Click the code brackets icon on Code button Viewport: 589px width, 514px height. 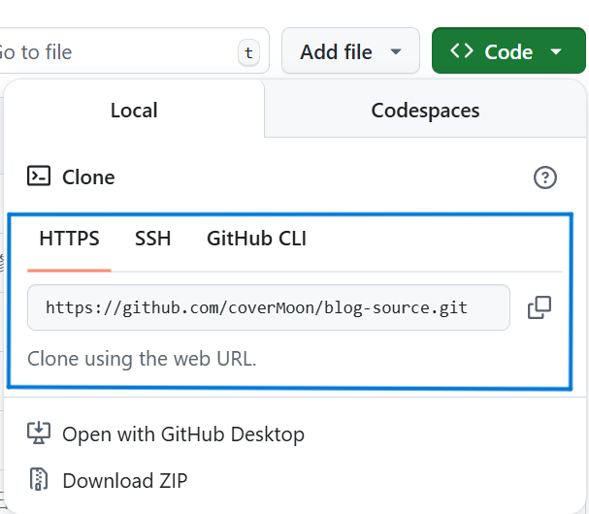[x=461, y=50]
